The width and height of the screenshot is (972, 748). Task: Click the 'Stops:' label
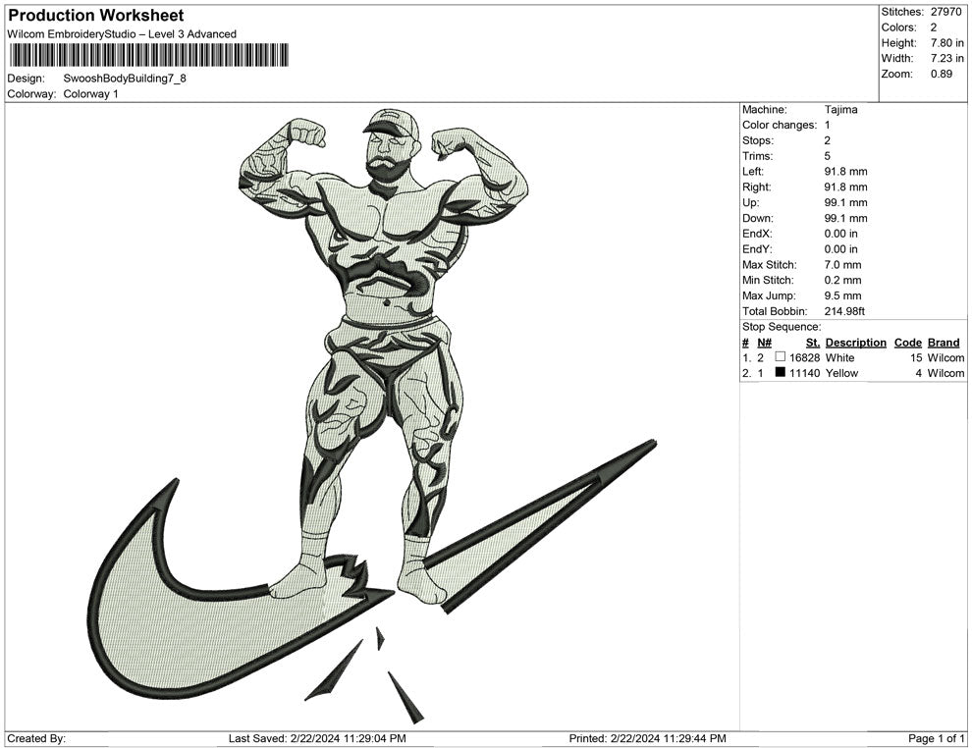click(758, 140)
